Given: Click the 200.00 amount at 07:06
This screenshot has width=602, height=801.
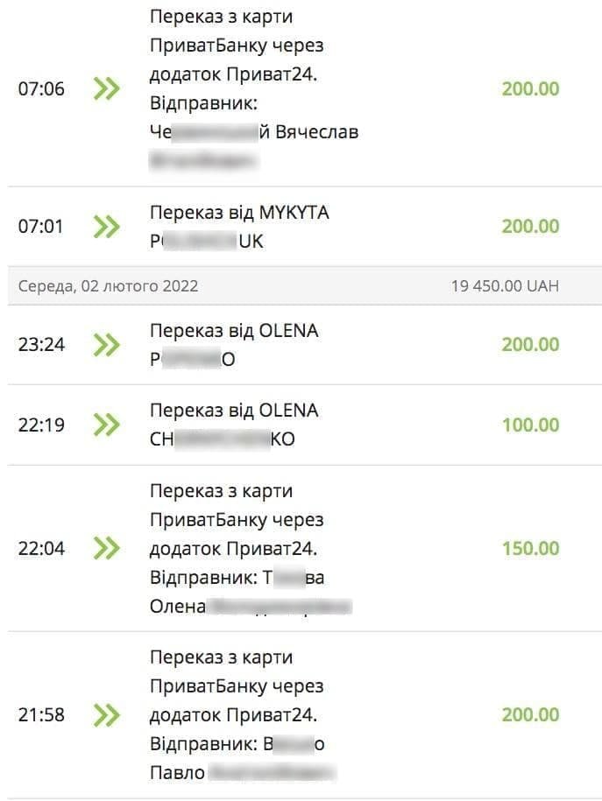Looking at the screenshot, I should click(530, 88).
